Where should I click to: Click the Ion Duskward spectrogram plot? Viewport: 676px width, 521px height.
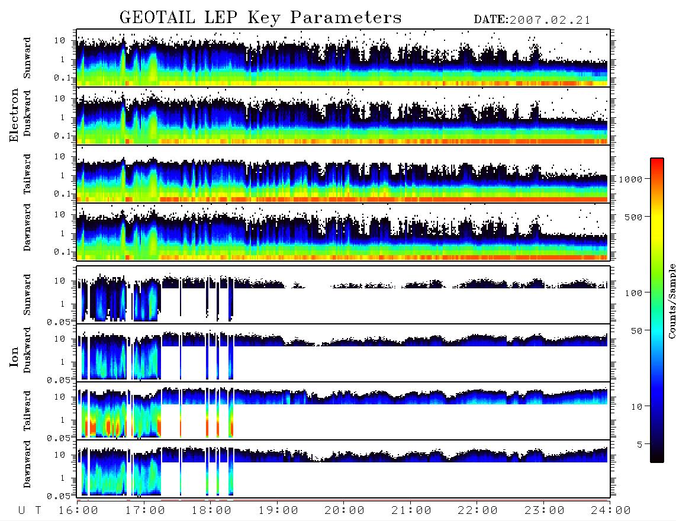[x=343, y=352]
